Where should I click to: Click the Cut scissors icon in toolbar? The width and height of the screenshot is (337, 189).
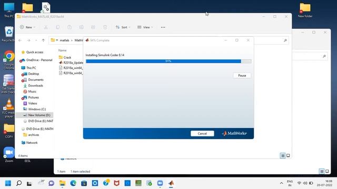click(x=46, y=27)
